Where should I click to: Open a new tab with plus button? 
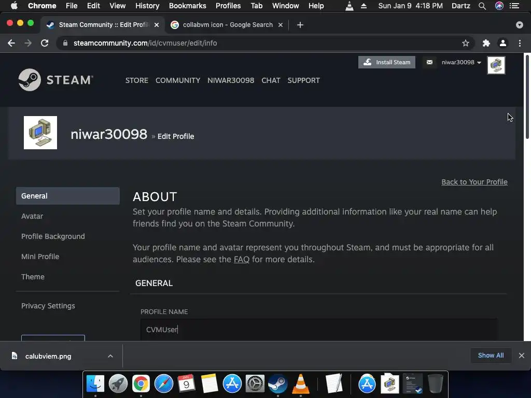pos(300,25)
